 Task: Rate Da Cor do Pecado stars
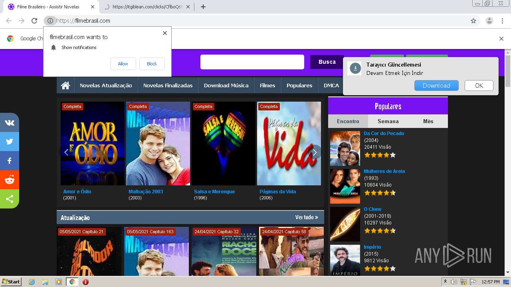380,155
